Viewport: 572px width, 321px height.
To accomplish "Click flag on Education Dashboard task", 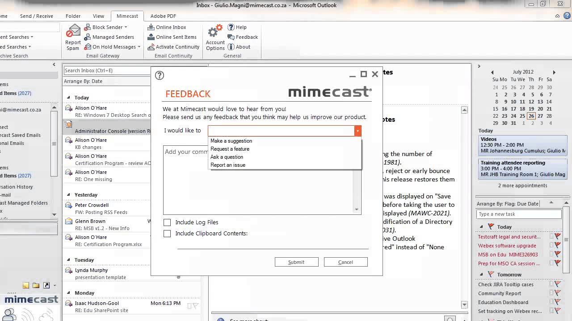I will 558,302.
